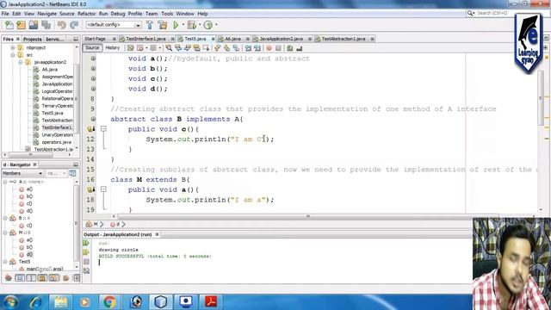This screenshot has width=551, height=310.
Task: Collapse the javaapplication2 package node
Action: point(20,62)
